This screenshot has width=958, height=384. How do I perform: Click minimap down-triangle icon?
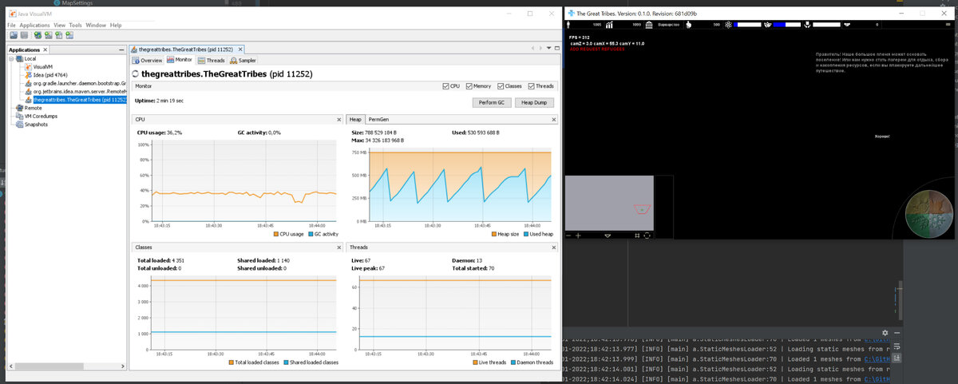[x=608, y=236]
